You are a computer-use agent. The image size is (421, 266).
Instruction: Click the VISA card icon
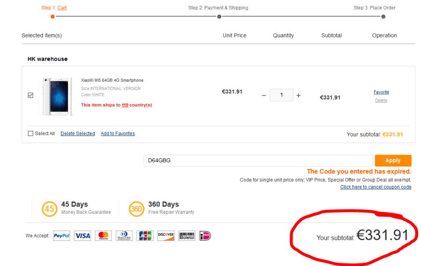(x=82, y=236)
